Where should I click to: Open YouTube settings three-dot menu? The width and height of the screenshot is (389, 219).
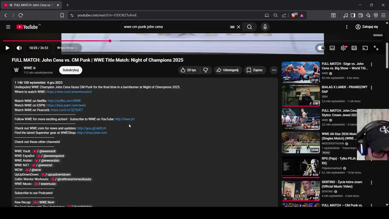pyautogui.click(x=347, y=27)
